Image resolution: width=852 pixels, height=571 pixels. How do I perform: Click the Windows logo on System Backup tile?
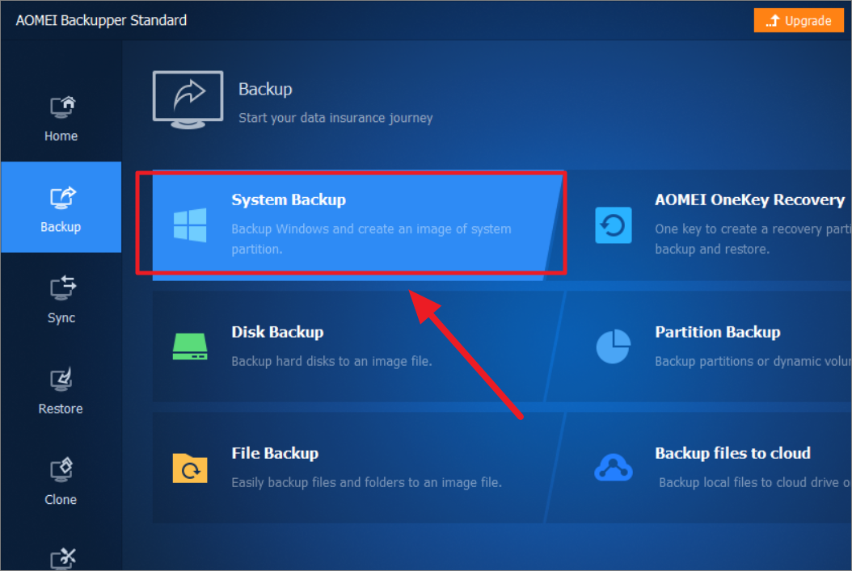click(x=189, y=224)
